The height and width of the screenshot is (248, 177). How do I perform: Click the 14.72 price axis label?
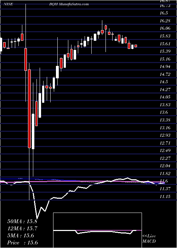(165, 74)
